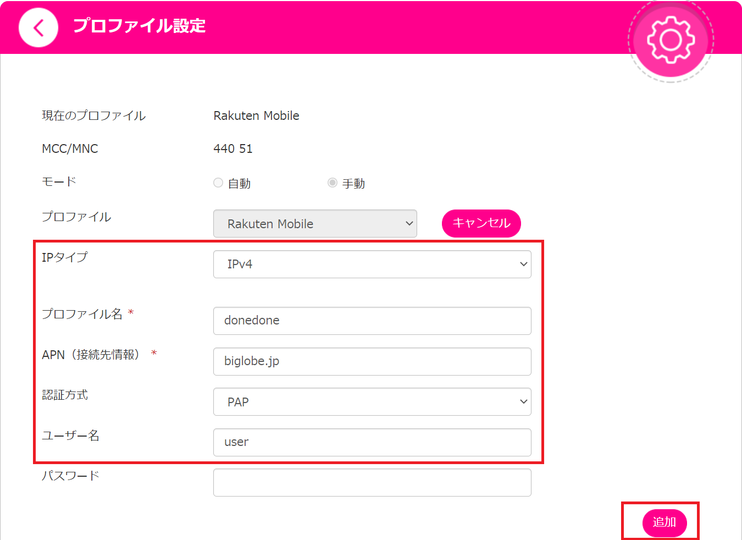
Task: Click the プロファイル設定 page title
Action: [x=140, y=26]
